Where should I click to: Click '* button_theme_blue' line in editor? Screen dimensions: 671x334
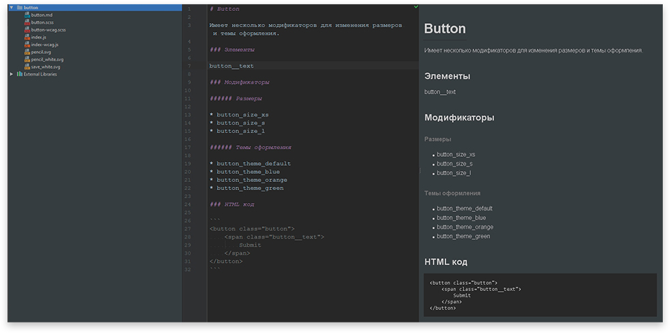(244, 172)
